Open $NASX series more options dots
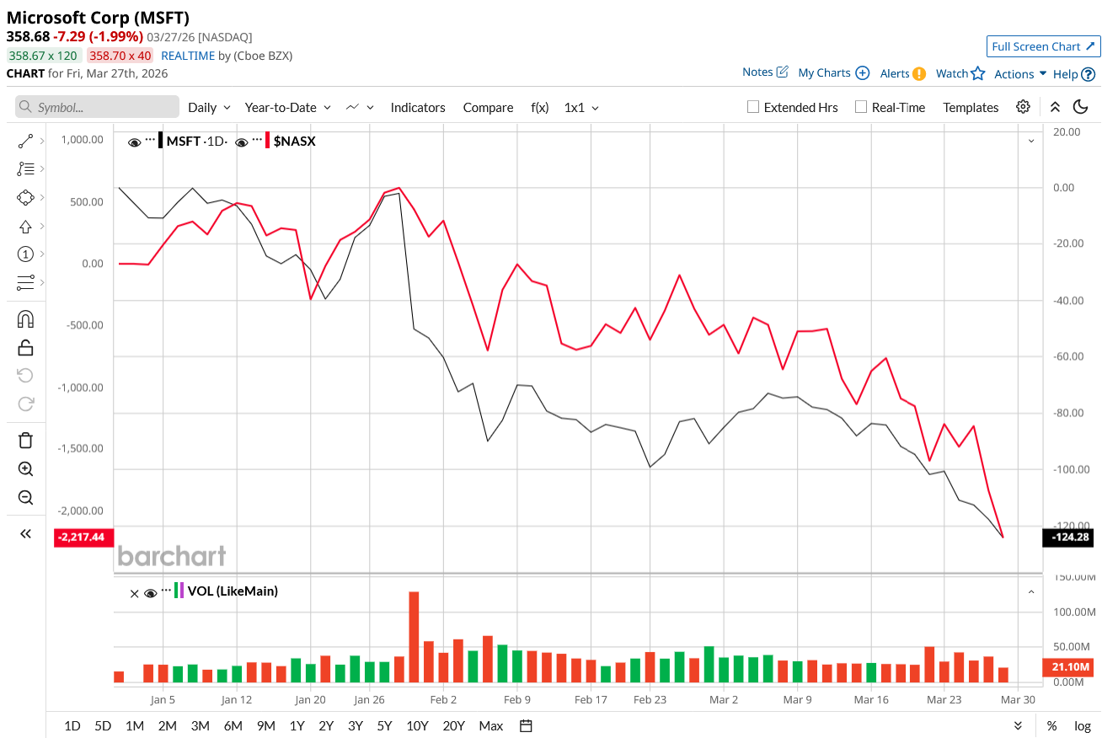1102x738 pixels. tap(257, 140)
